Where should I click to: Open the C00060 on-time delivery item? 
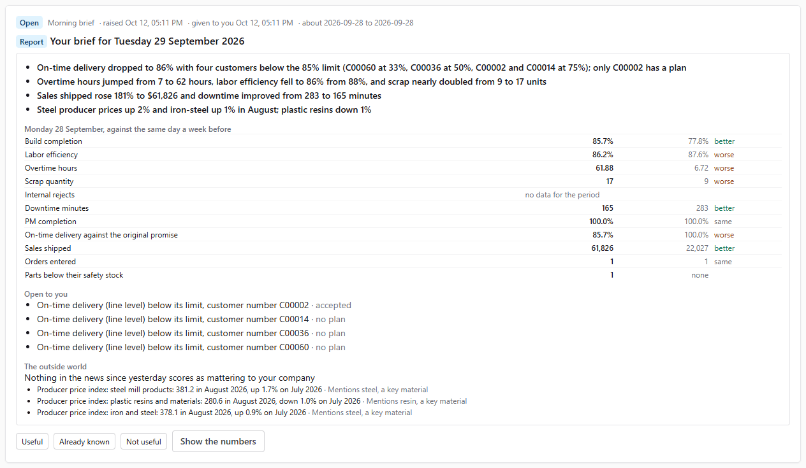coord(191,347)
